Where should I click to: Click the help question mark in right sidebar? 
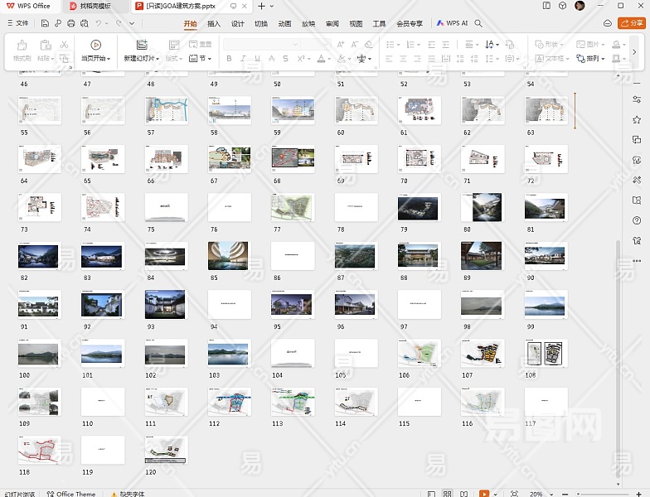[x=637, y=220]
